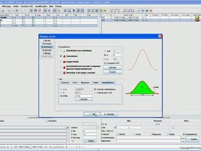Viewport: 201px width, 151px height.
Task: Select Forte radio in Criticité row
Action: 134,134
